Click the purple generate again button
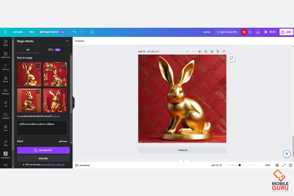The image size is (294, 196). 43,150
